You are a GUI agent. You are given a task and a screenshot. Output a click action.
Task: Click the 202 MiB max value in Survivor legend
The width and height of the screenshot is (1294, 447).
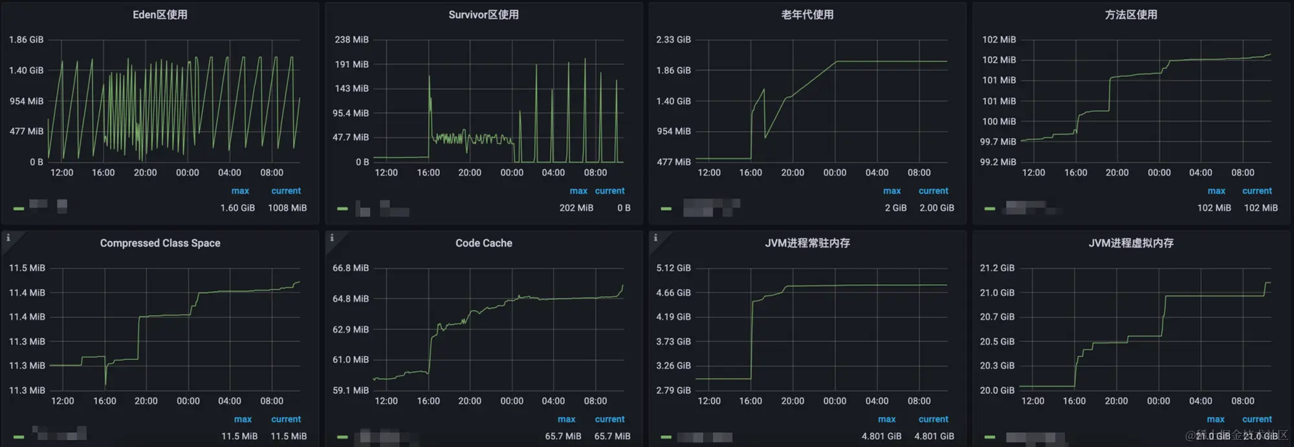(576, 208)
